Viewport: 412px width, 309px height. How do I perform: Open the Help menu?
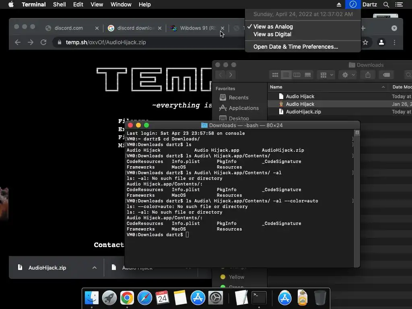(145, 4)
